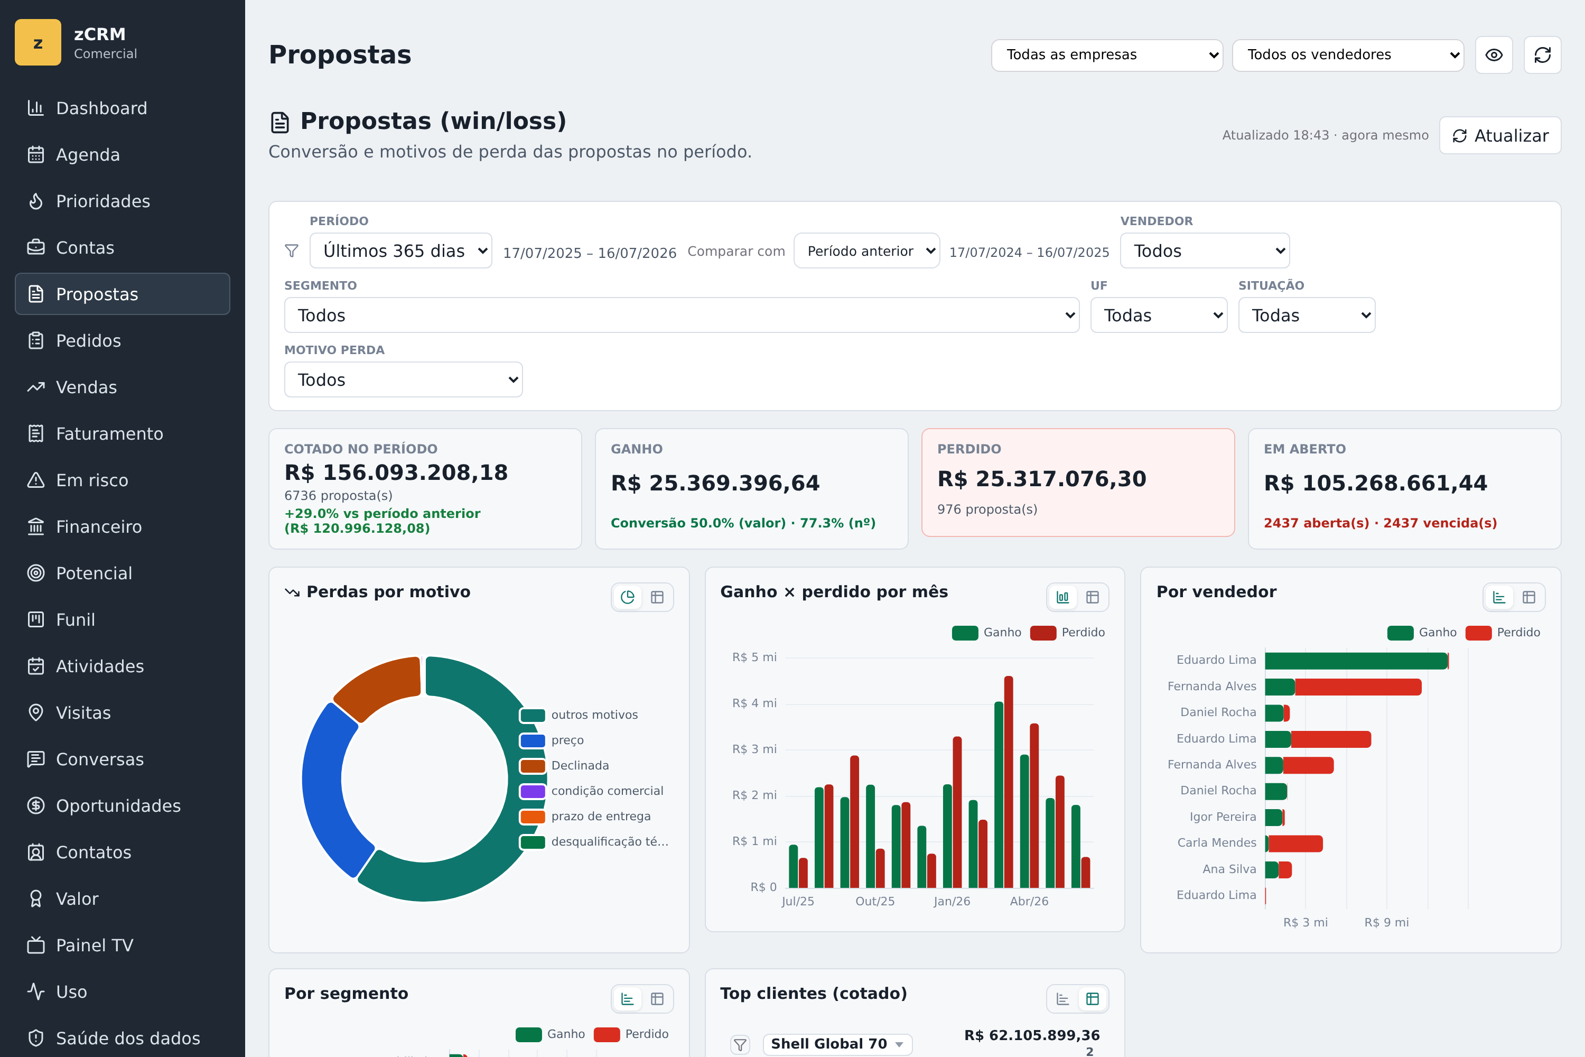The image size is (1585, 1057).
Task: Open the Situação filter dropdown
Action: click(1306, 316)
